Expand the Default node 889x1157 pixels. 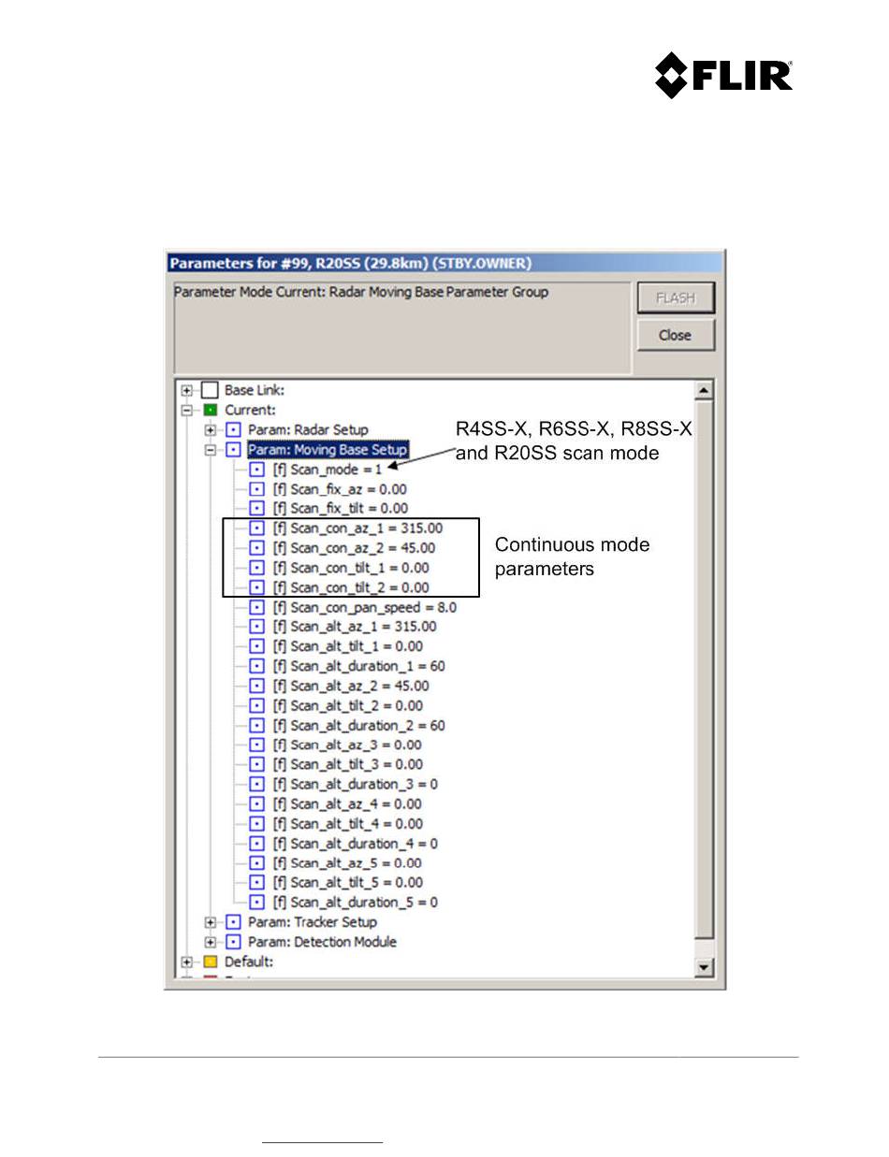[x=187, y=962]
